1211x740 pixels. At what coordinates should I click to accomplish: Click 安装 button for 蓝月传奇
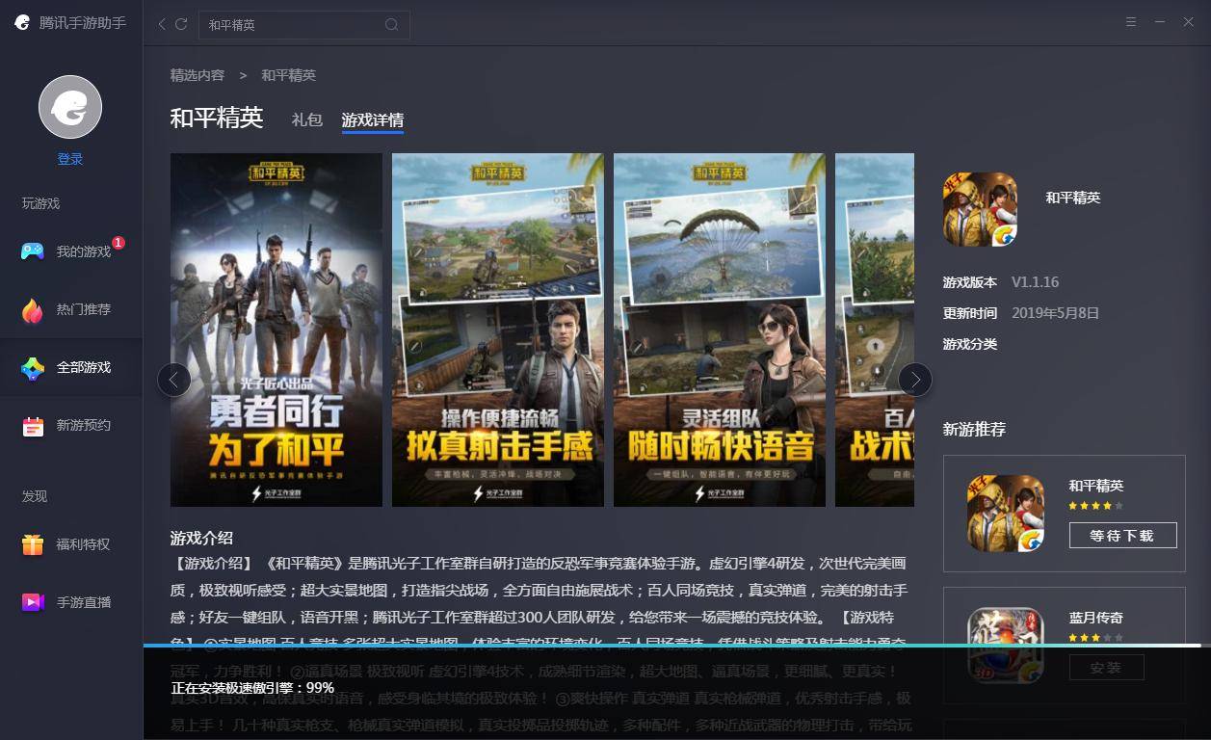1106,668
